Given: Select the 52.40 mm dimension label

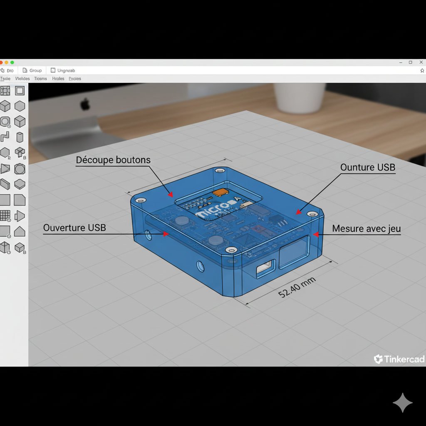Looking at the screenshot, I should tap(297, 287).
